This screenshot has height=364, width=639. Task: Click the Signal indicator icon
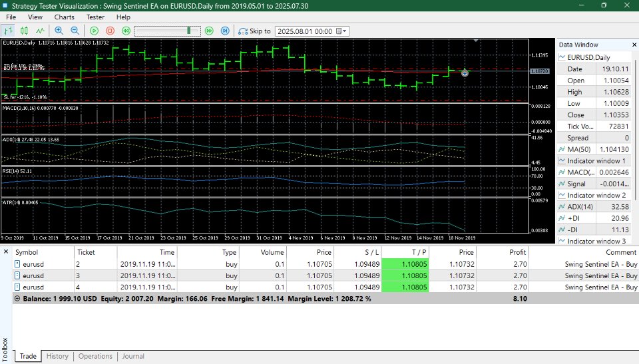coord(562,184)
